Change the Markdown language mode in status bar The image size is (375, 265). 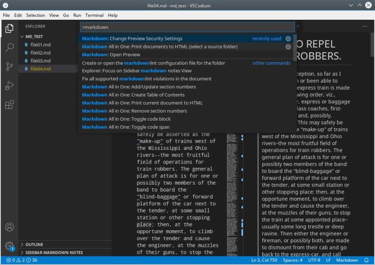pyautogui.click(x=347, y=260)
